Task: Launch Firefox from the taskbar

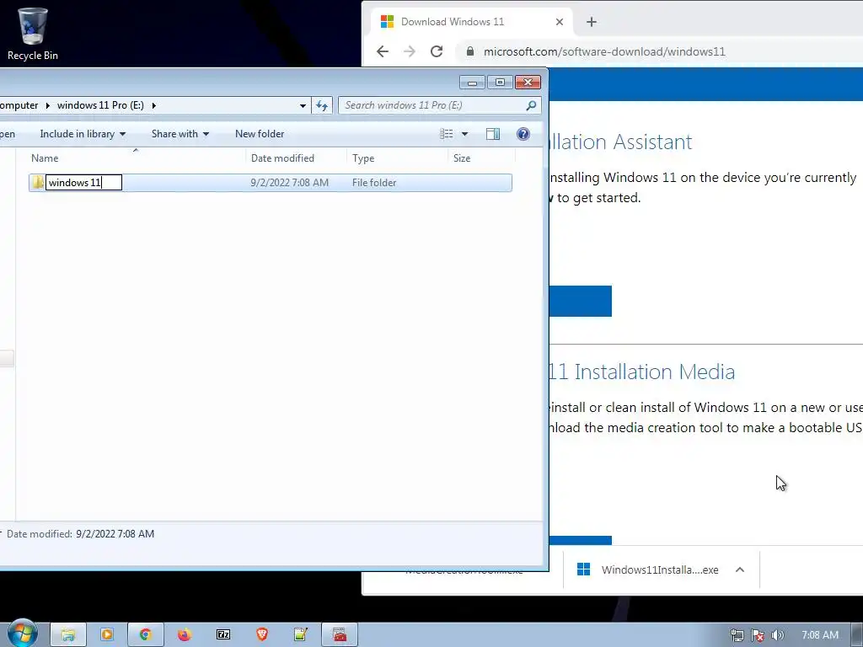Action: 185,635
